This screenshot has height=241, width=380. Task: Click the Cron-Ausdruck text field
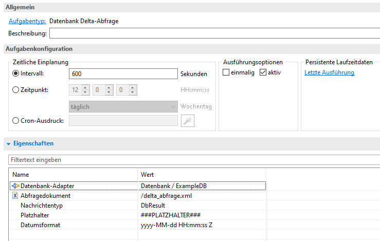coord(123,121)
